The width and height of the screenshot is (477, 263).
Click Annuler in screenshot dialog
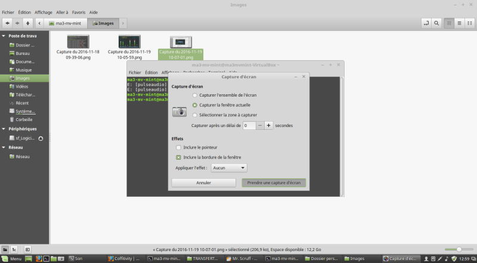(203, 182)
